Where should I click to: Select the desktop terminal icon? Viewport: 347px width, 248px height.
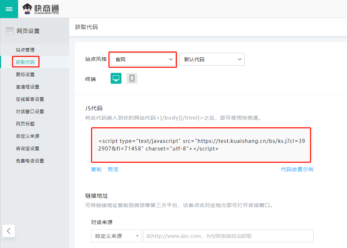tap(116, 78)
